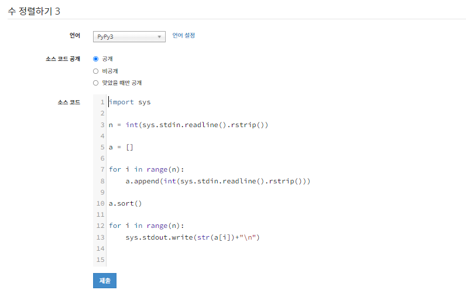
Task: Click the 수 정렬하기 3 title
Action: (x=34, y=11)
